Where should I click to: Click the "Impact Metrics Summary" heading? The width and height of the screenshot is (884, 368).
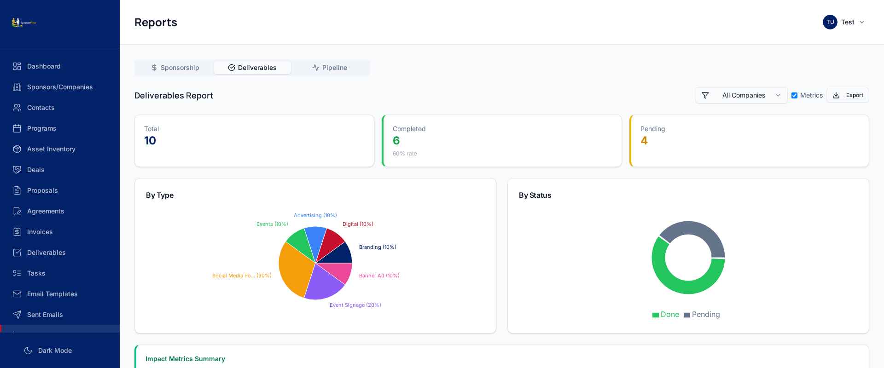[185, 359]
